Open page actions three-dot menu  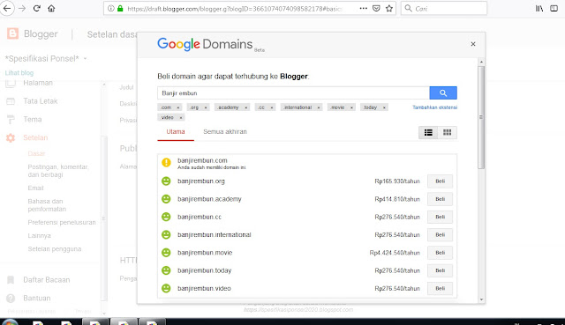click(363, 8)
